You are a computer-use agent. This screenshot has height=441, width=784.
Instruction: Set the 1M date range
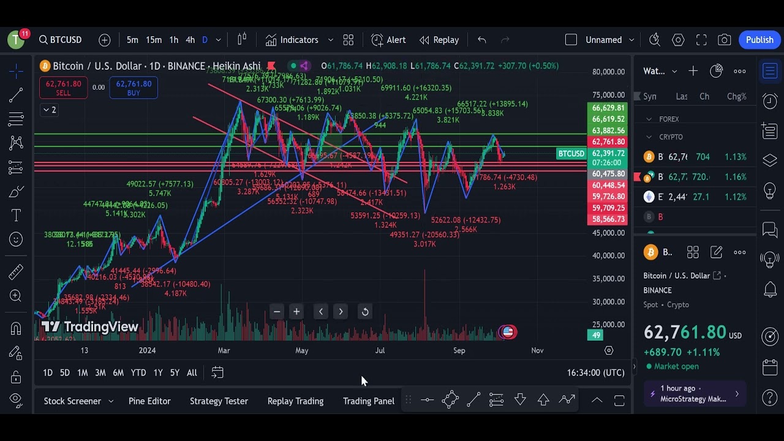82,372
